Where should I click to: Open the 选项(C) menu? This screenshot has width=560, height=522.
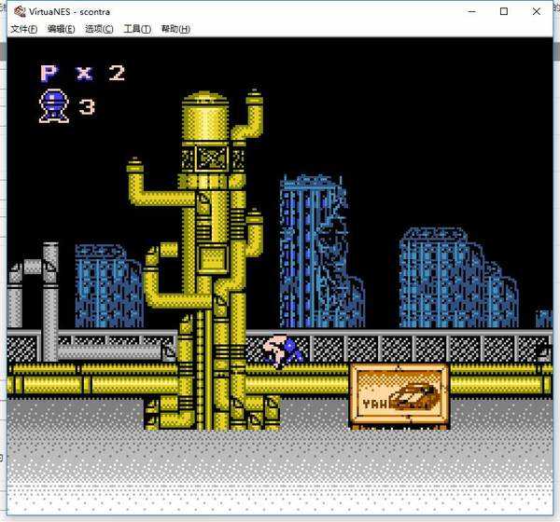coord(99,29)
